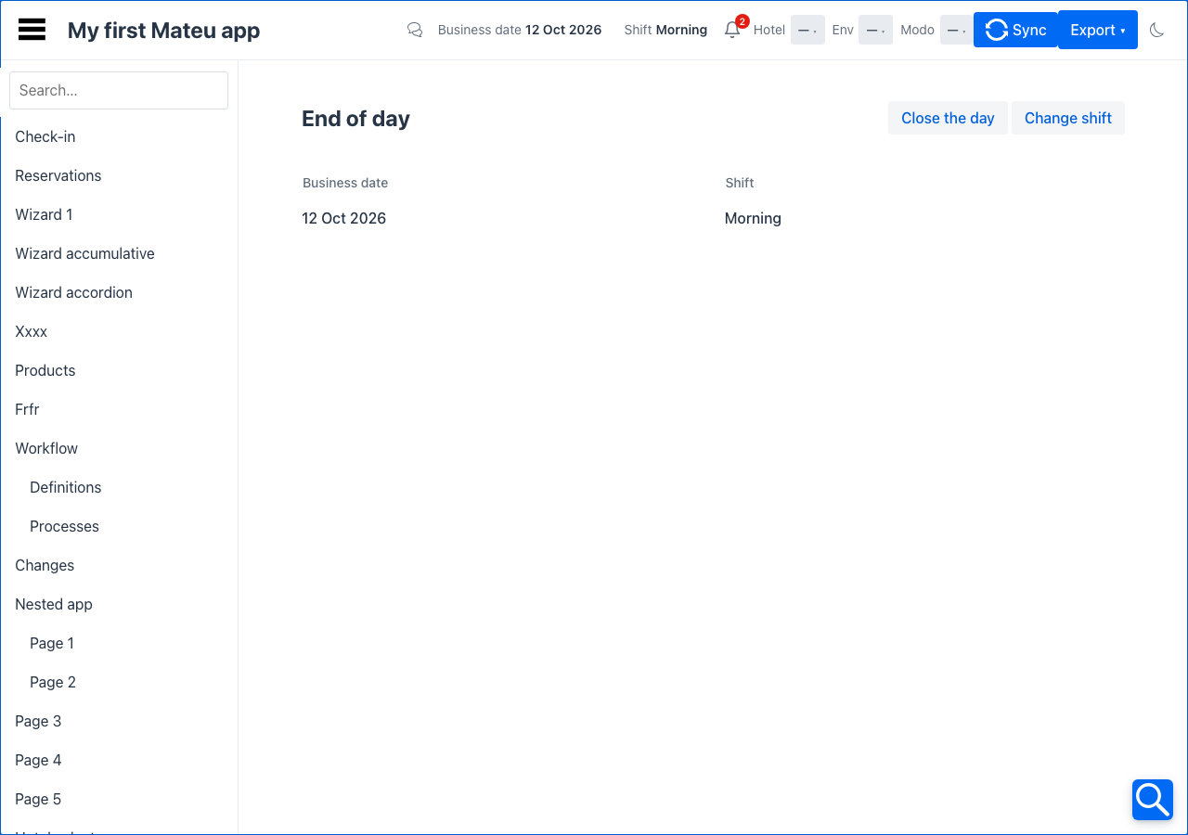View notifications via the bell icon
1188x835 pixels.
(732, 30)
